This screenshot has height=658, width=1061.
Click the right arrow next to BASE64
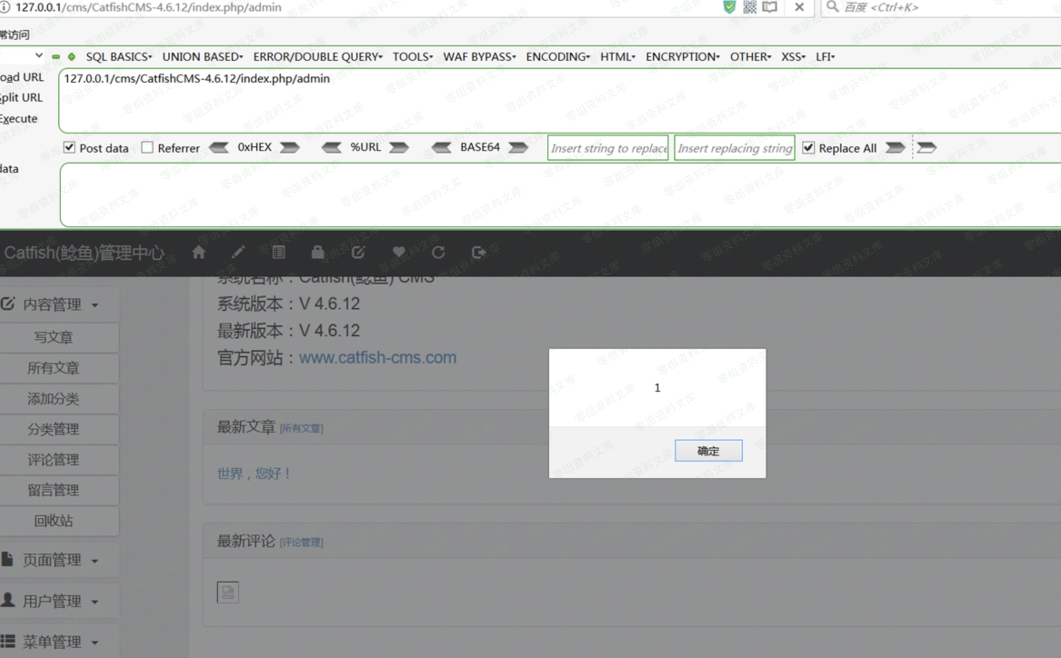(518, 148)
